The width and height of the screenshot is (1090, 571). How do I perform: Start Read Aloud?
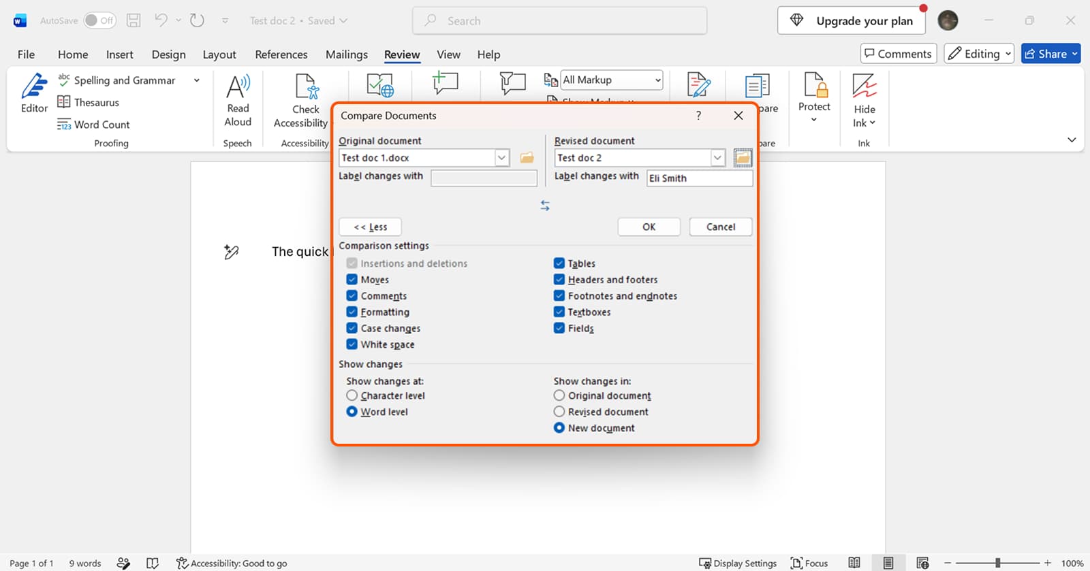pos(238,101)
